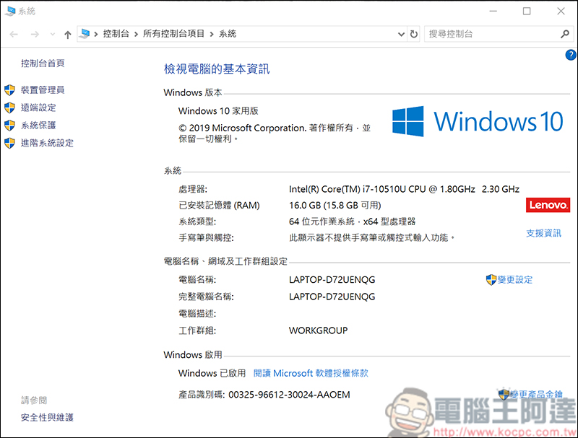The image size is (578, 438).
Task: Expand address bar history dropdown
Action: (x=402, y=34)
